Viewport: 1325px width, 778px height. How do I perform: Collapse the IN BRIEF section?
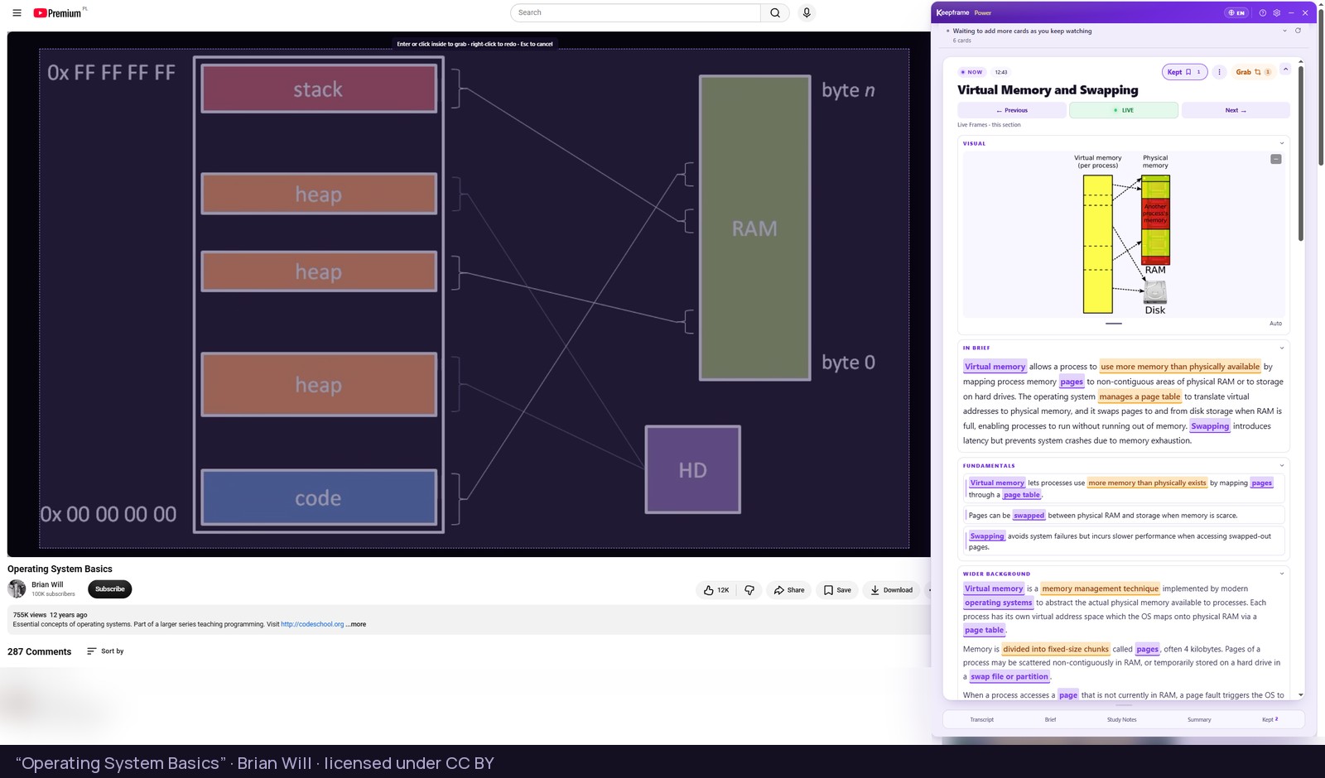[x=1282, y=348]
